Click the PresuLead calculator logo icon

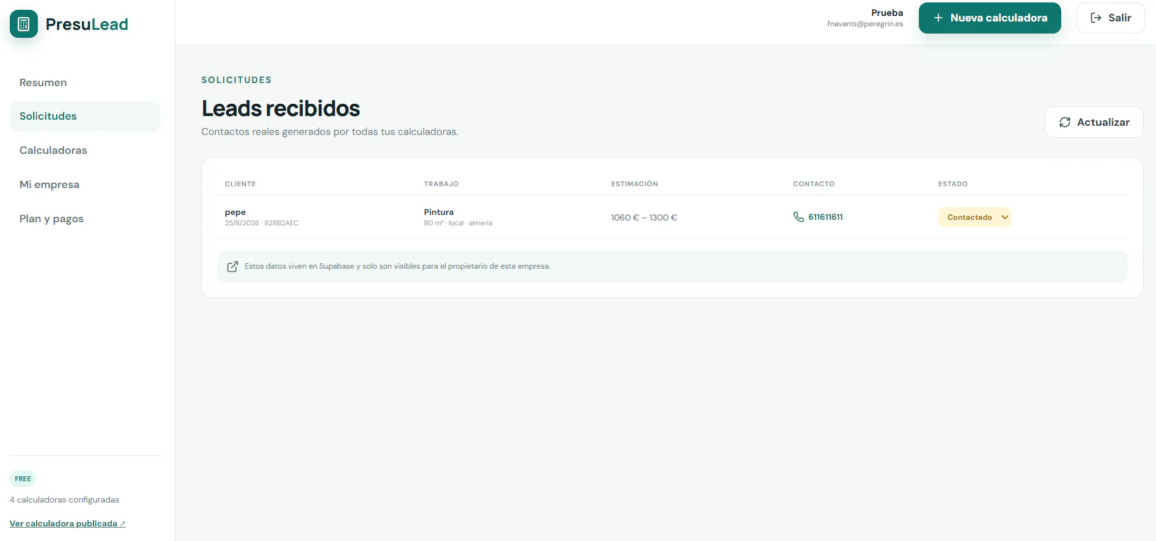24,24
